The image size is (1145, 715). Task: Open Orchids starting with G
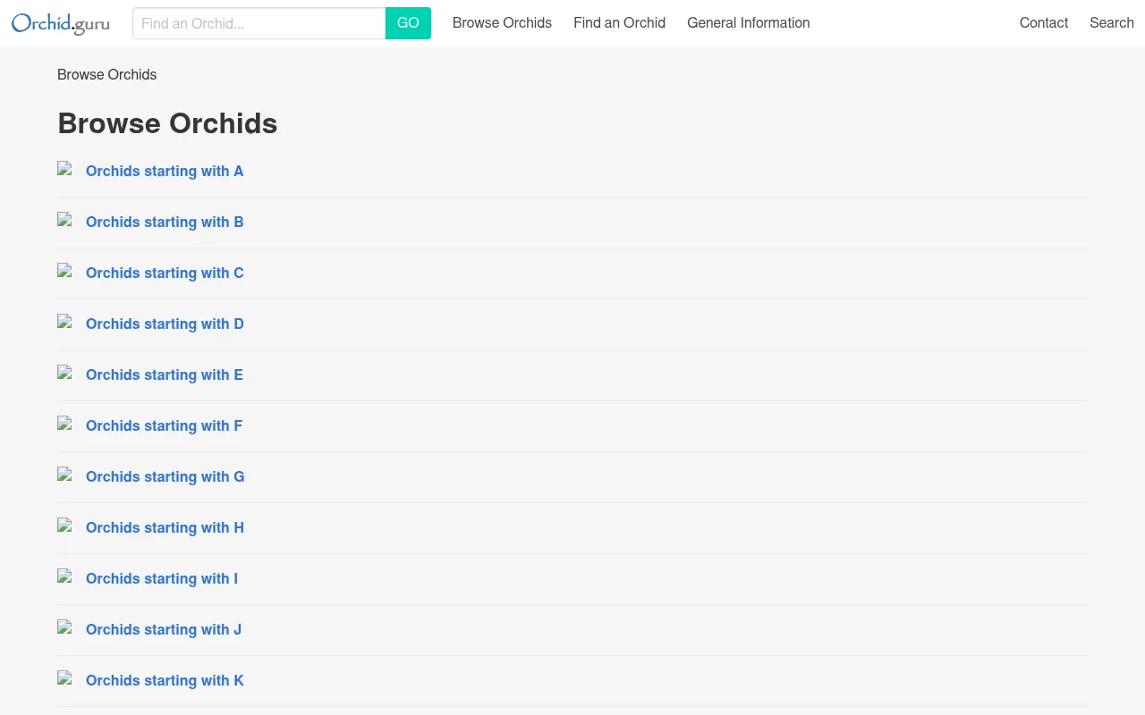coord(165,476)
